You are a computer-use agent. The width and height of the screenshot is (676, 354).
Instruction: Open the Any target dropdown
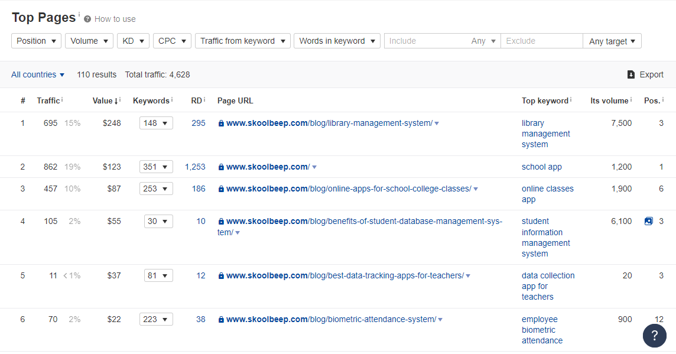pyautogui.click(x=612, y=41)
